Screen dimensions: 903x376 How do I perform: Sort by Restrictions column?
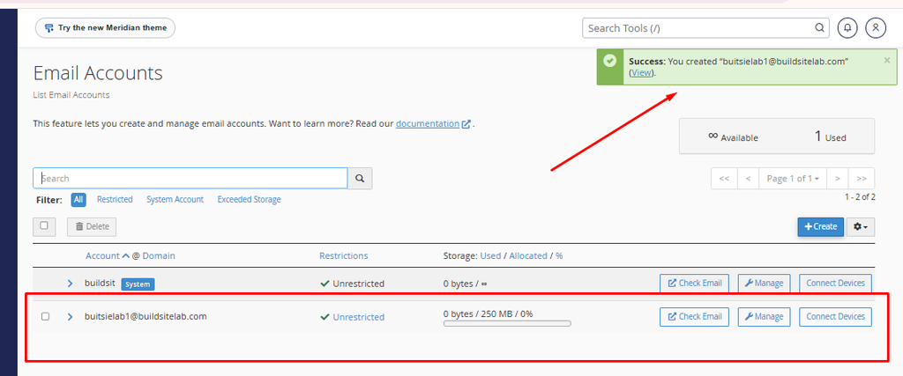click(x=344, y=256)
